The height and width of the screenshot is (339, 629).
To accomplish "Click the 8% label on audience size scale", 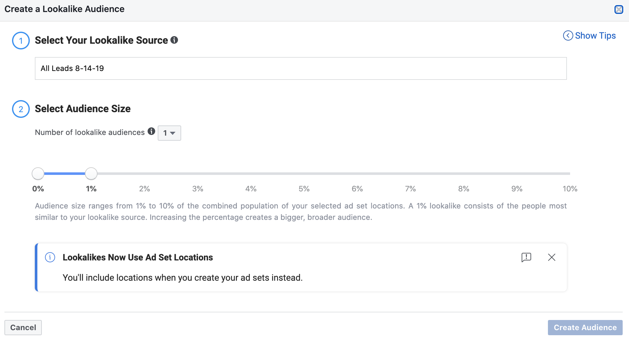I will click(464, 189).
